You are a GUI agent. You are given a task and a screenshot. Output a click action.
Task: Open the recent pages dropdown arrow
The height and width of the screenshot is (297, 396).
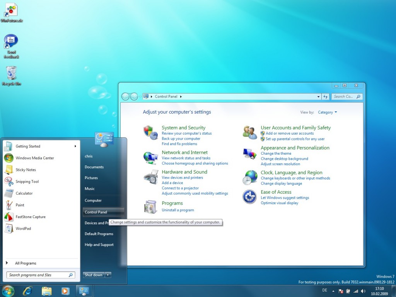pos(140,97)
